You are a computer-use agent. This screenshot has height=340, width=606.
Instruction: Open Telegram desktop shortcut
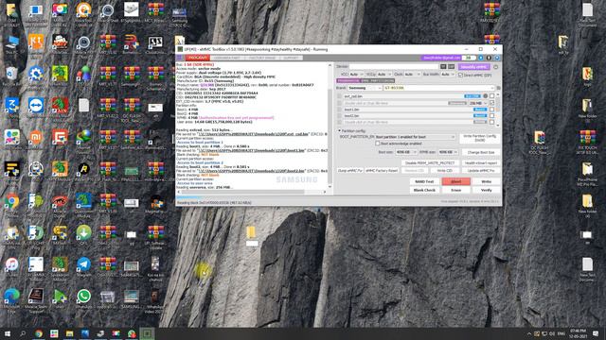click(83, 264)
